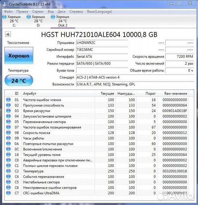This screenshot has height=205, width=198.
Task: Open the Файл menu
Action: click(8, 11)
